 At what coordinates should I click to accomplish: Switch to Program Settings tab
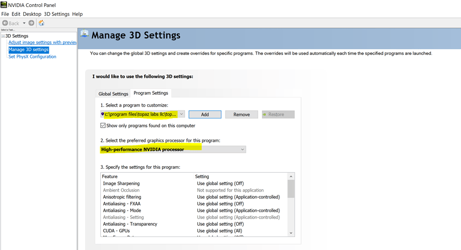pyautogui.click(x=151, y=93)
